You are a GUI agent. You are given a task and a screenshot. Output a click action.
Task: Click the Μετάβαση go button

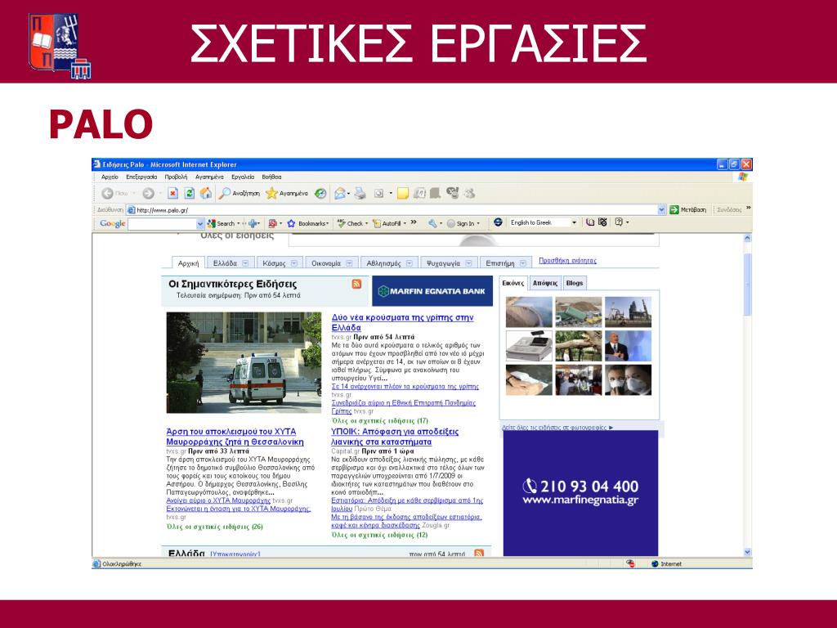point(688,210)
